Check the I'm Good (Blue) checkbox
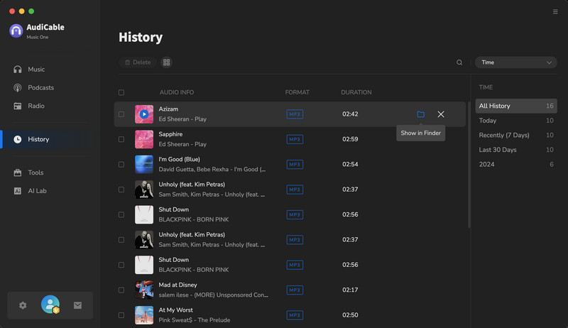 tap(121, 165)
